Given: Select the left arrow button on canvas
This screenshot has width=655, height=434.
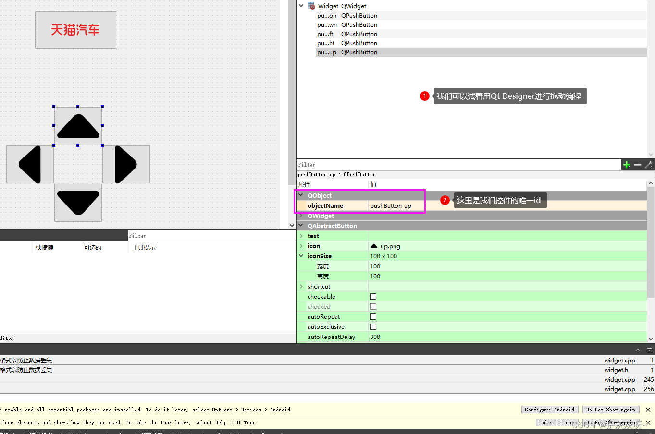Looking at the screenshot, I should (30, 165).
